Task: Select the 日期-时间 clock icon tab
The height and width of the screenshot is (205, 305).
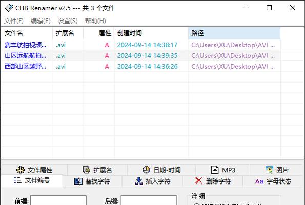Action: point(146,170)
